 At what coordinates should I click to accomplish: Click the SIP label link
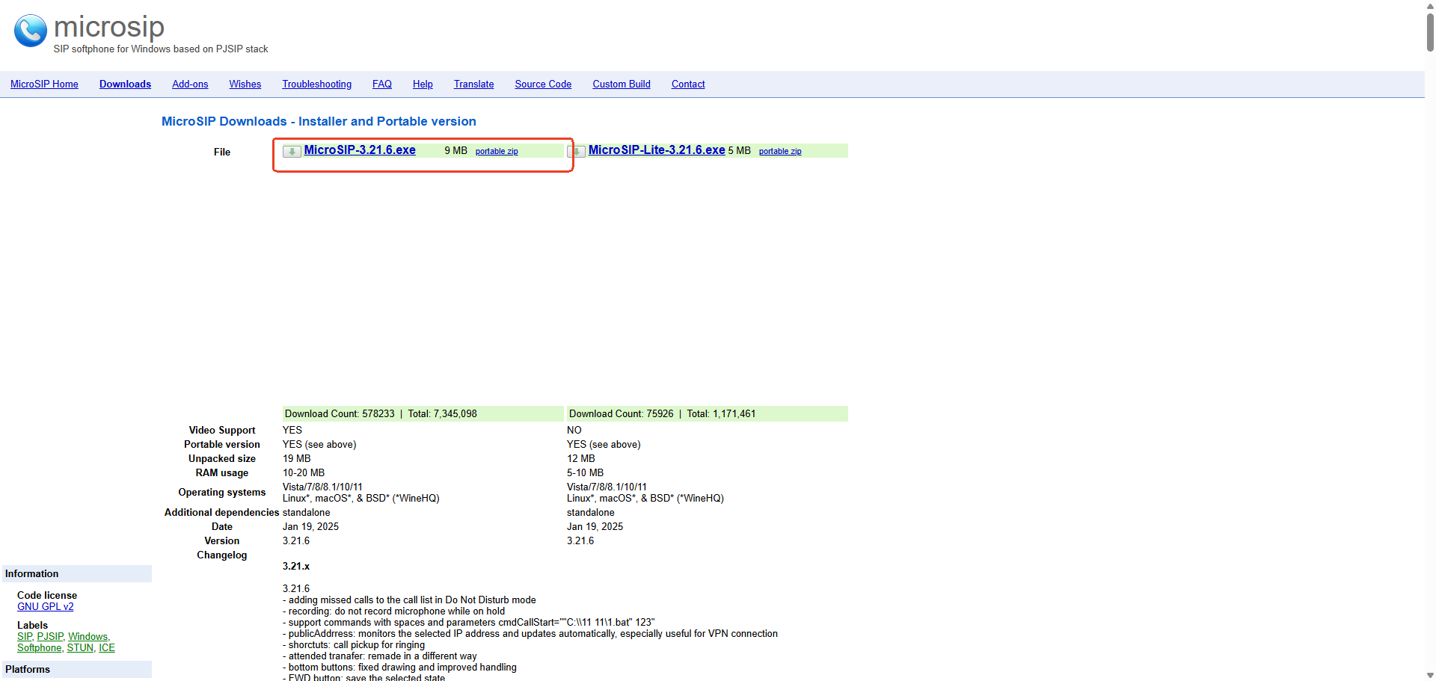[x=25, y=637]
